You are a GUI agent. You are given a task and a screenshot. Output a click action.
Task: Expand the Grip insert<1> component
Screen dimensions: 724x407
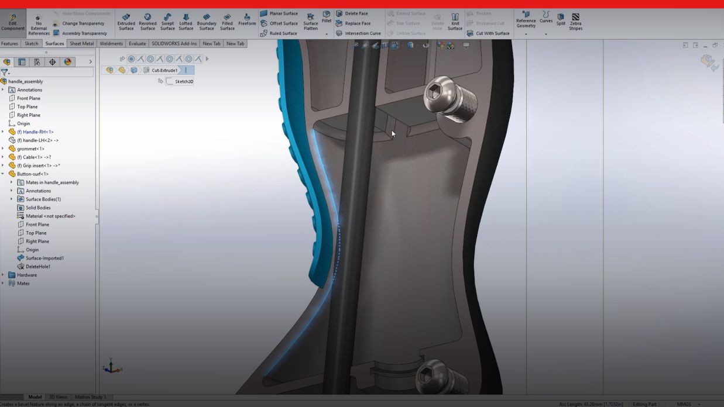coord(3,165)
